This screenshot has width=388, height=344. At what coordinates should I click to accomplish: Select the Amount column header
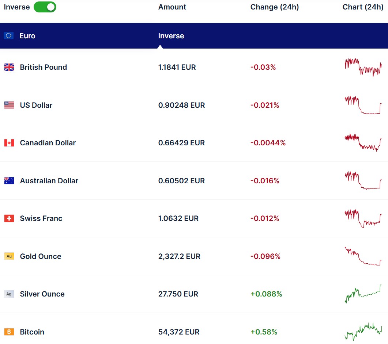(x=172, y=7)
